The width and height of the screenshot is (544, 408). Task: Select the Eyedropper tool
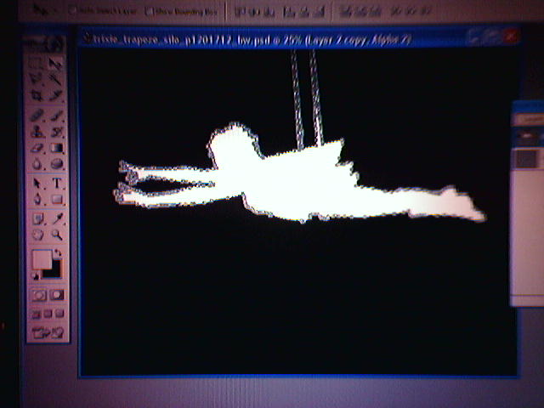57,218
